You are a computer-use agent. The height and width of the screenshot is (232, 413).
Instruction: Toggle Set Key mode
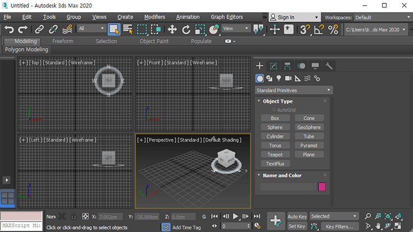point(297,226)
